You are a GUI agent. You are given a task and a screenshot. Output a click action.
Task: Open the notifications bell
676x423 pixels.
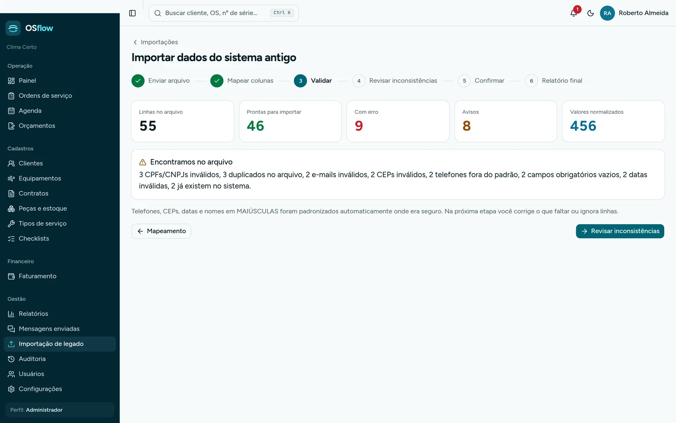coord(574,13)
